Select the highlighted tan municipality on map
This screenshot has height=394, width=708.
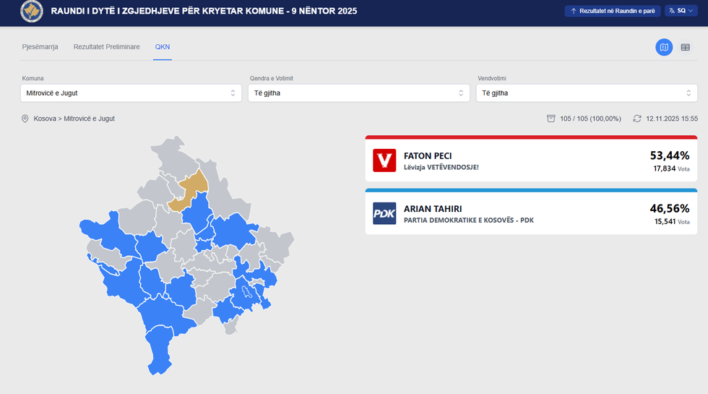pos(191,191)
